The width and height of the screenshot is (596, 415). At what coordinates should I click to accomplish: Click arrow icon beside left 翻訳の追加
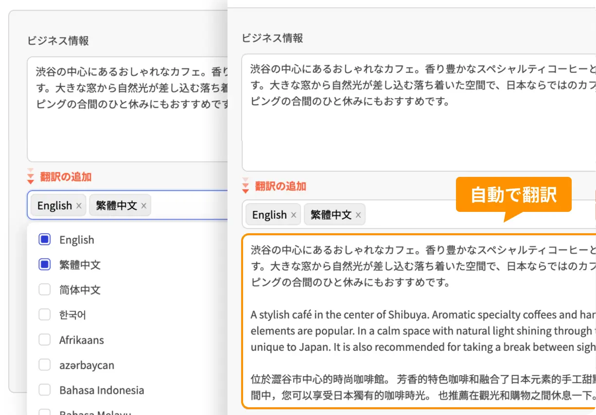point(31,176)
